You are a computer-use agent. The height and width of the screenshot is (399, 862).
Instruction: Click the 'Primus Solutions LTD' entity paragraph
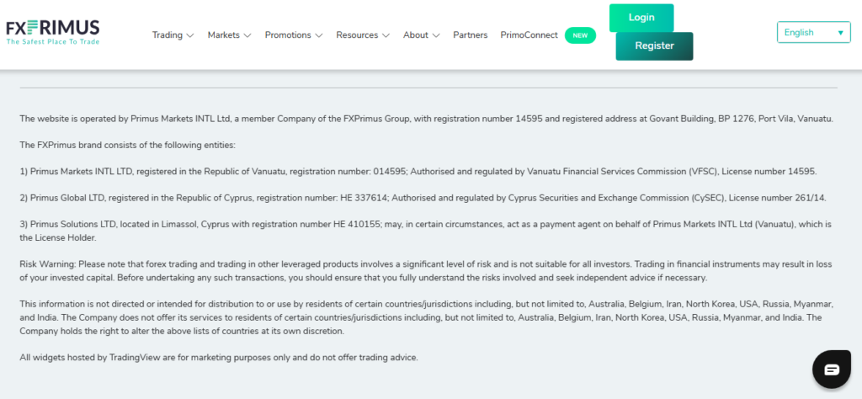coord(425,231)
